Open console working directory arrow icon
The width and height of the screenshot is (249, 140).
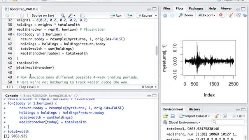click(x=76, y=96)
